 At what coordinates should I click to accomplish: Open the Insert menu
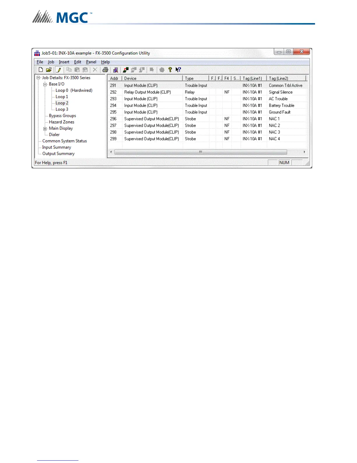[64, 62]
